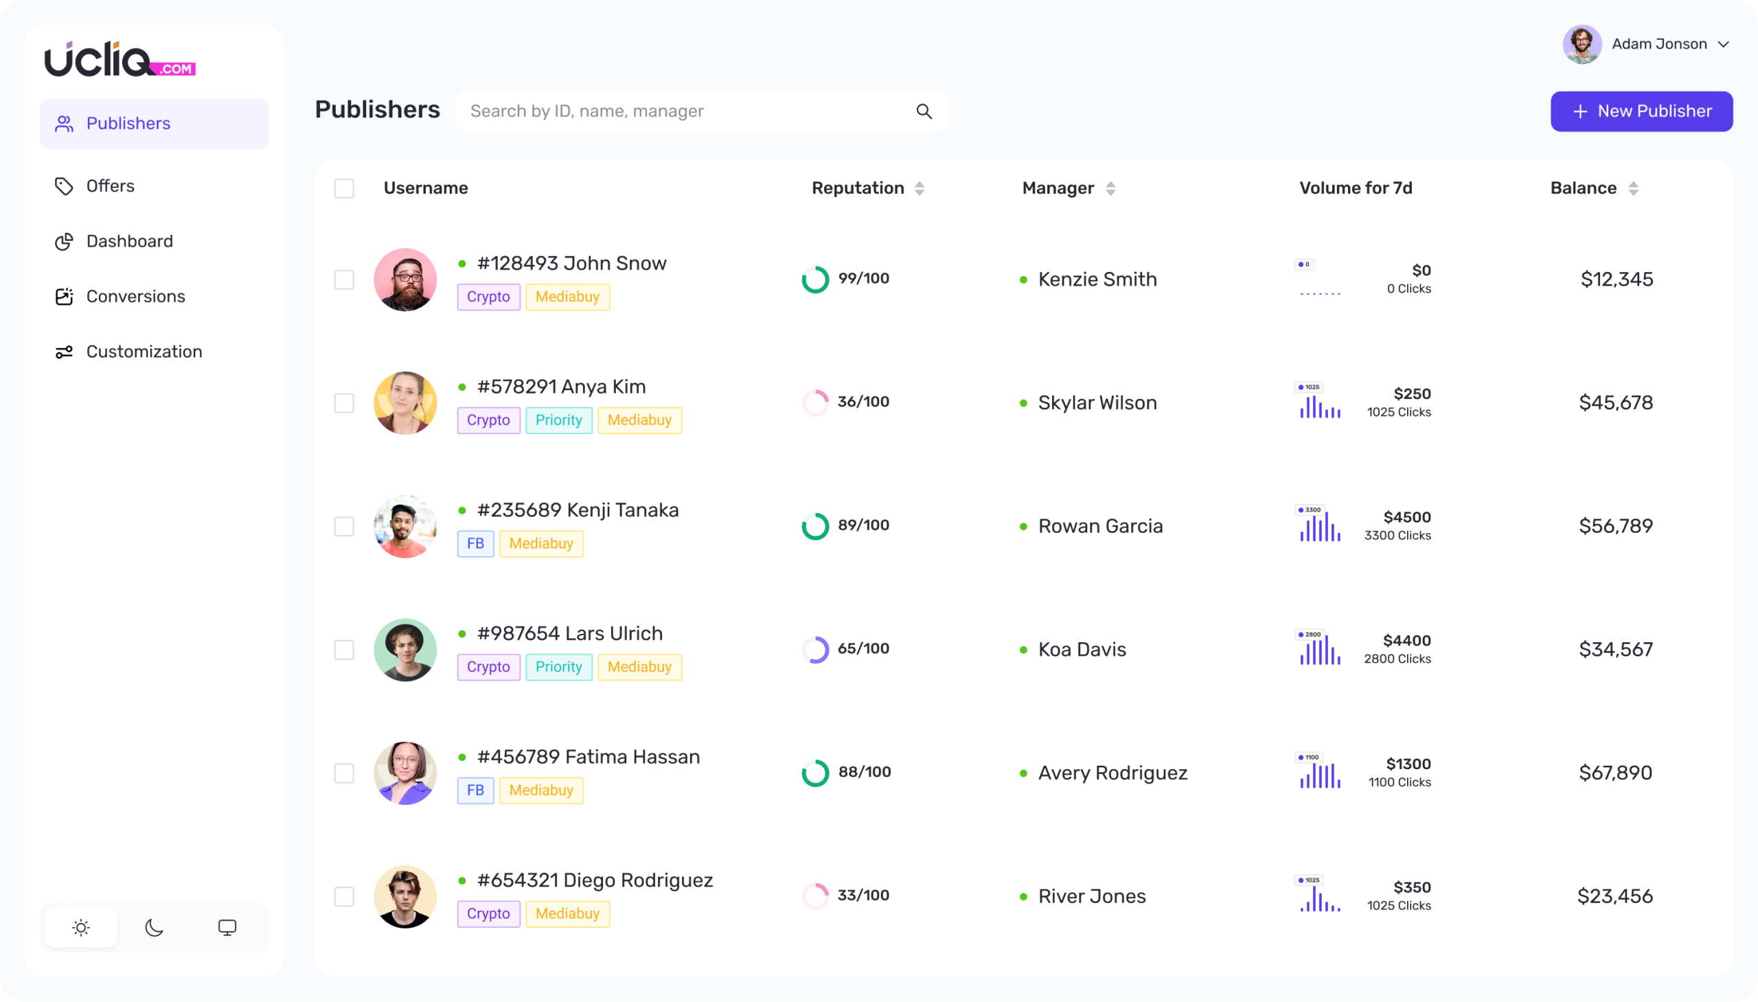1758x1002 pixels.
Task: Click the search magnifier icon
Action: [924, 111]
